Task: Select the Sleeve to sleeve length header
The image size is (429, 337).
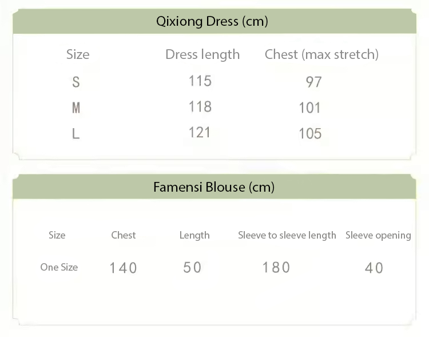Action: (287, 235)
